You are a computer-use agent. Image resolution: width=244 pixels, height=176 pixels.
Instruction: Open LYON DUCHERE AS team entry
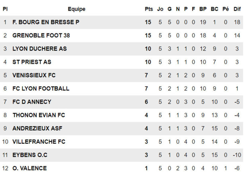point(39,49)
